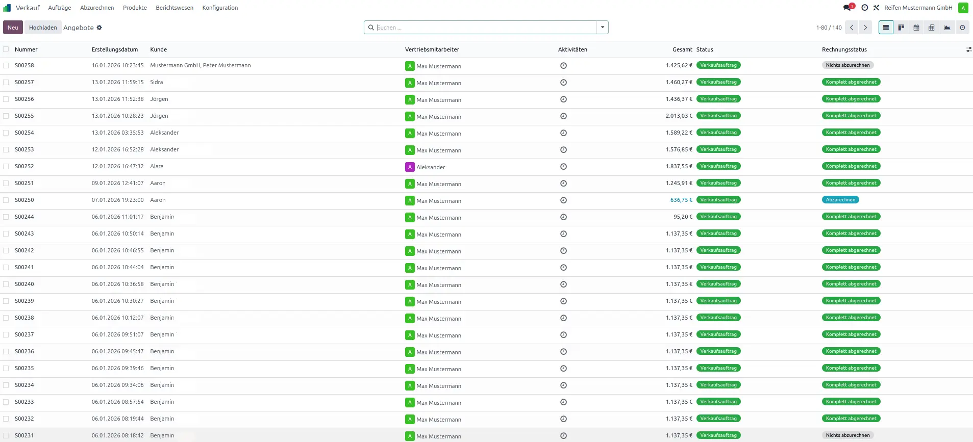Image resolution: width=973 pixels, height=442 pixels.
Task: Open the debug tools wrench icon
Action: point(876,8)
